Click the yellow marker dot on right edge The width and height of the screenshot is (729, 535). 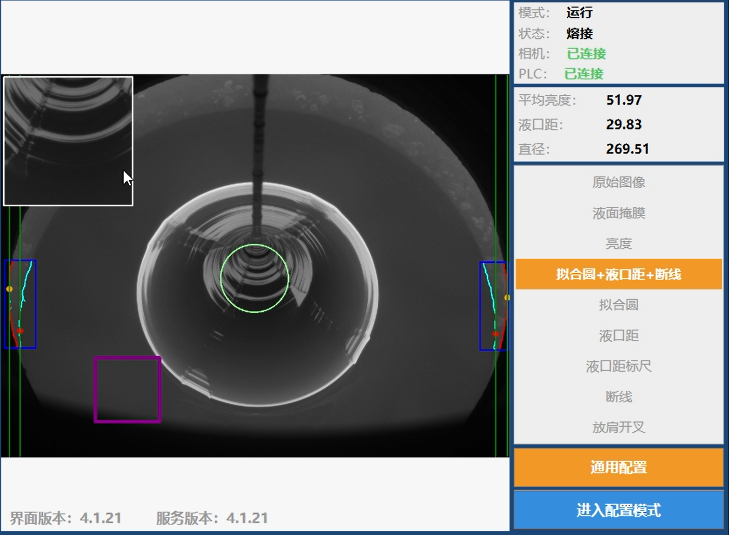point(507,298)
